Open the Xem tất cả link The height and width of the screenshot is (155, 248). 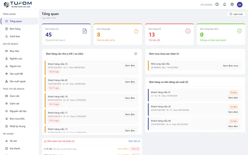pos(134,141)
